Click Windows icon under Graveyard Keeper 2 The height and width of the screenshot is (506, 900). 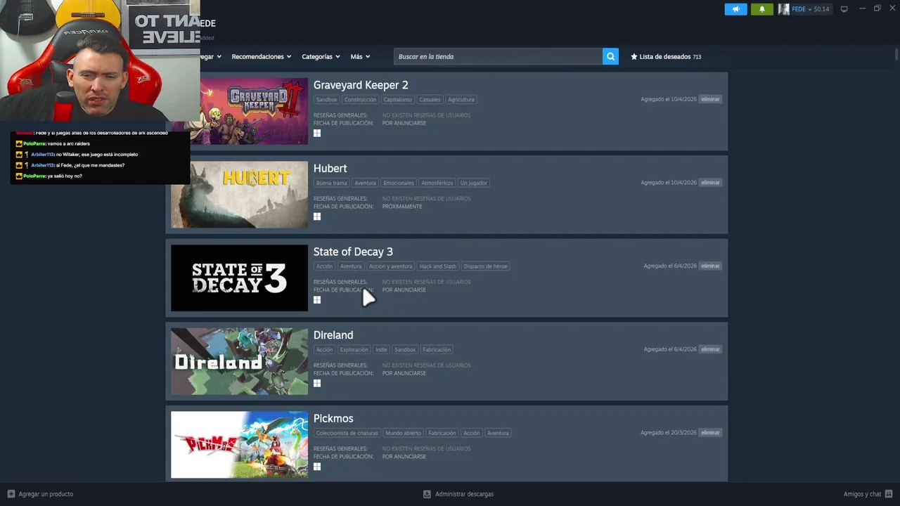pyautogui.click(x=317, y=133)
